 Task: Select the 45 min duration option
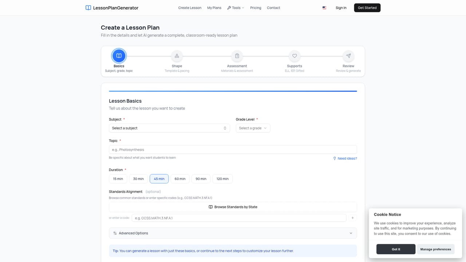[159, 179]
